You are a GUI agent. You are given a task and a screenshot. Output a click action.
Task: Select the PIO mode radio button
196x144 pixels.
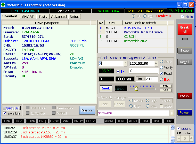[x=145, y=16]
